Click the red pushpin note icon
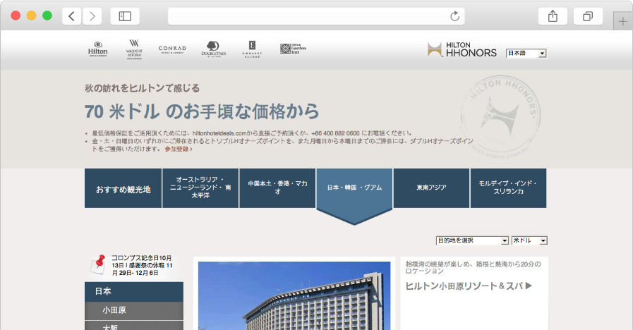Image resolution: width=633 pixels, height=330 pixels. coord(98,265)
